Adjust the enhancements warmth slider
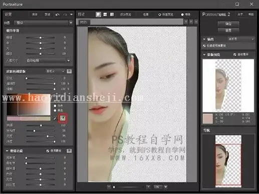This screenshot has height=194, width=259. pyautogui.click(x=41, y=168)
